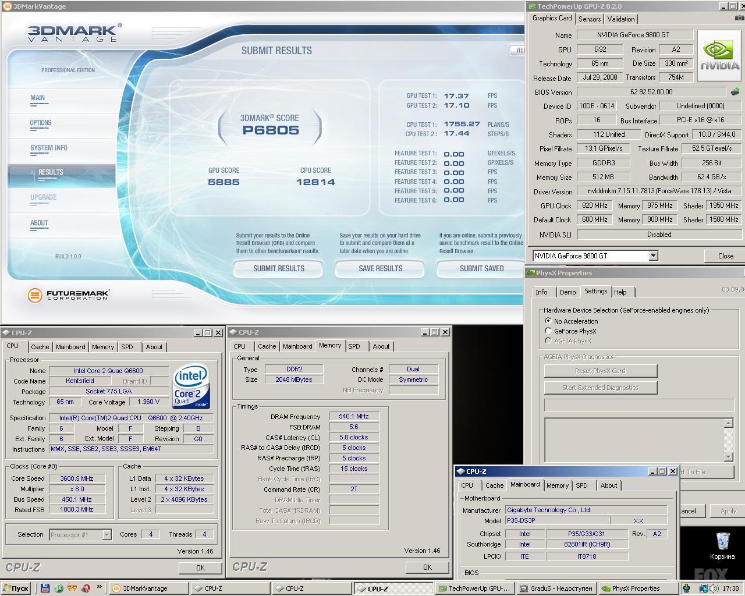Open the Корзина recycle bin desktop icon
The image size is (745, 596).
tap(722, 545)
